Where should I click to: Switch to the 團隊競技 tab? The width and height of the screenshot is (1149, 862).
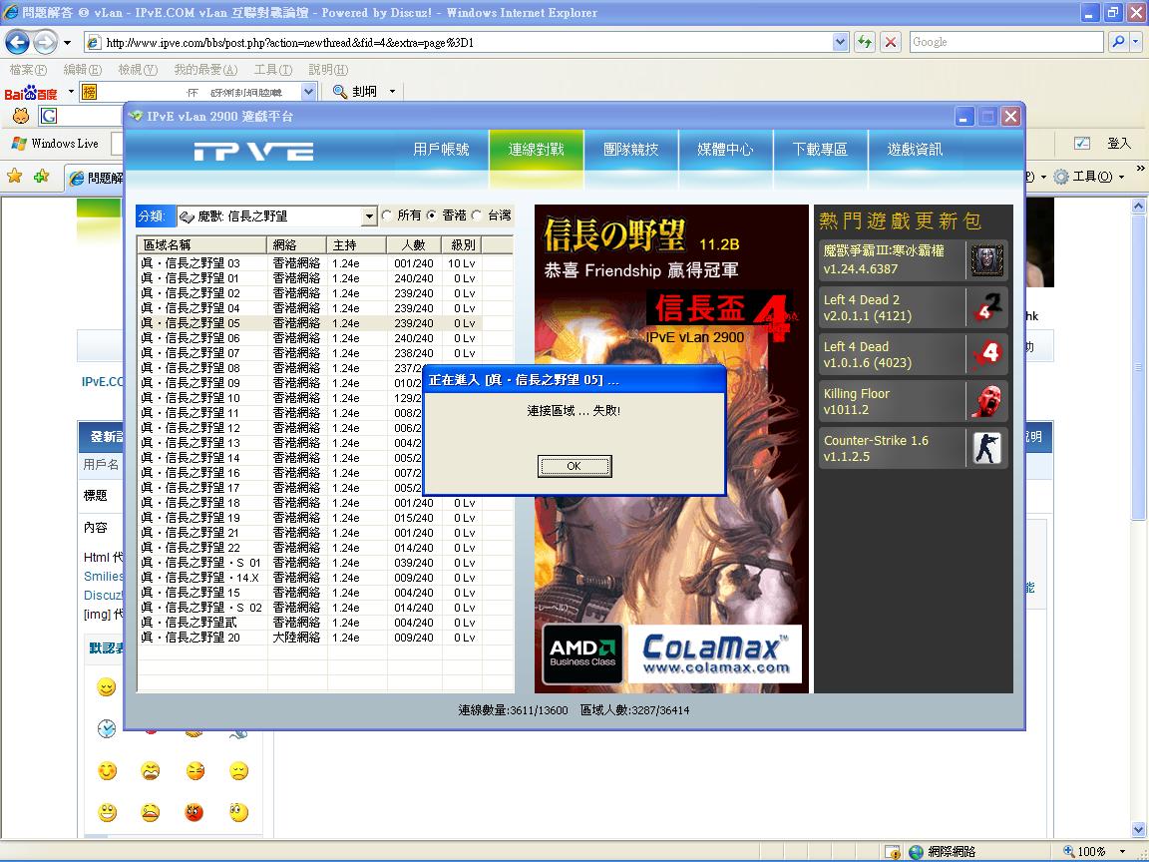[630, 150]
